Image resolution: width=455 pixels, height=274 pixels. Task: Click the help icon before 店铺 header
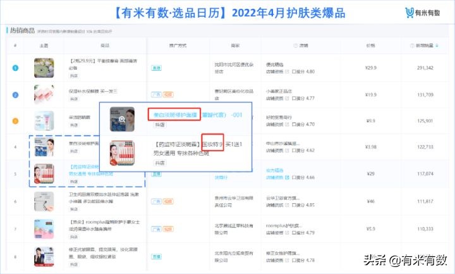coord(295,46)
